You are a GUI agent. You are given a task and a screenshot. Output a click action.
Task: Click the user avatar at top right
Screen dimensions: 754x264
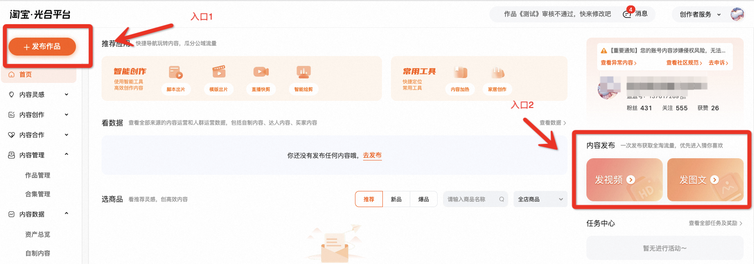click(x=737, y=14)
